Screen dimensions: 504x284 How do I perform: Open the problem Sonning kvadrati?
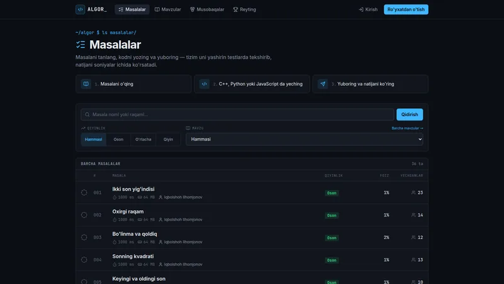pos(133,256)
